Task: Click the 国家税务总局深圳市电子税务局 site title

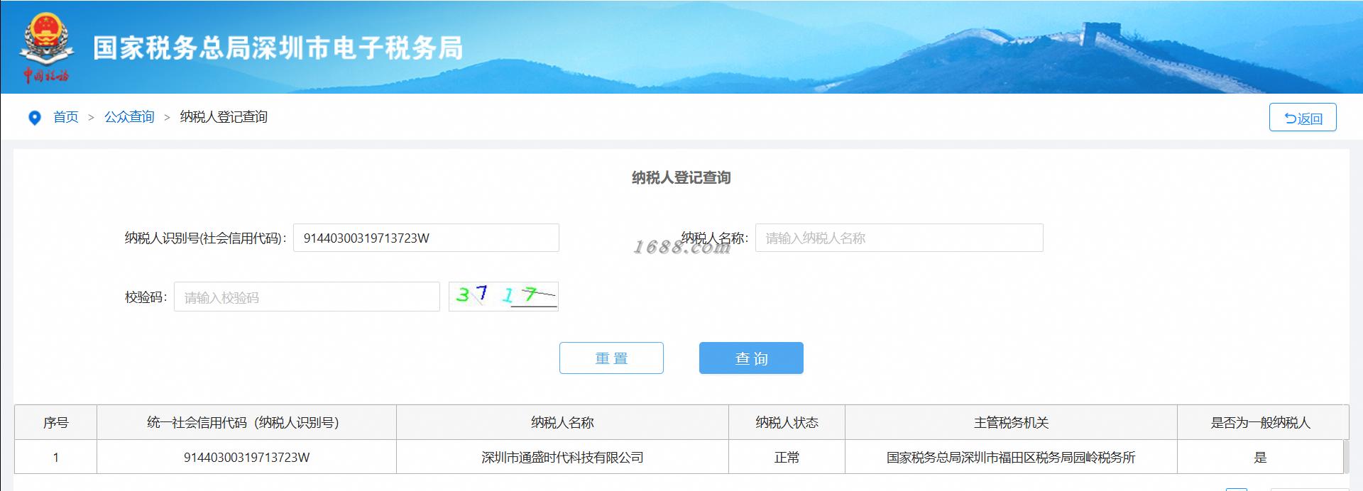Action: tap(278, 48)
